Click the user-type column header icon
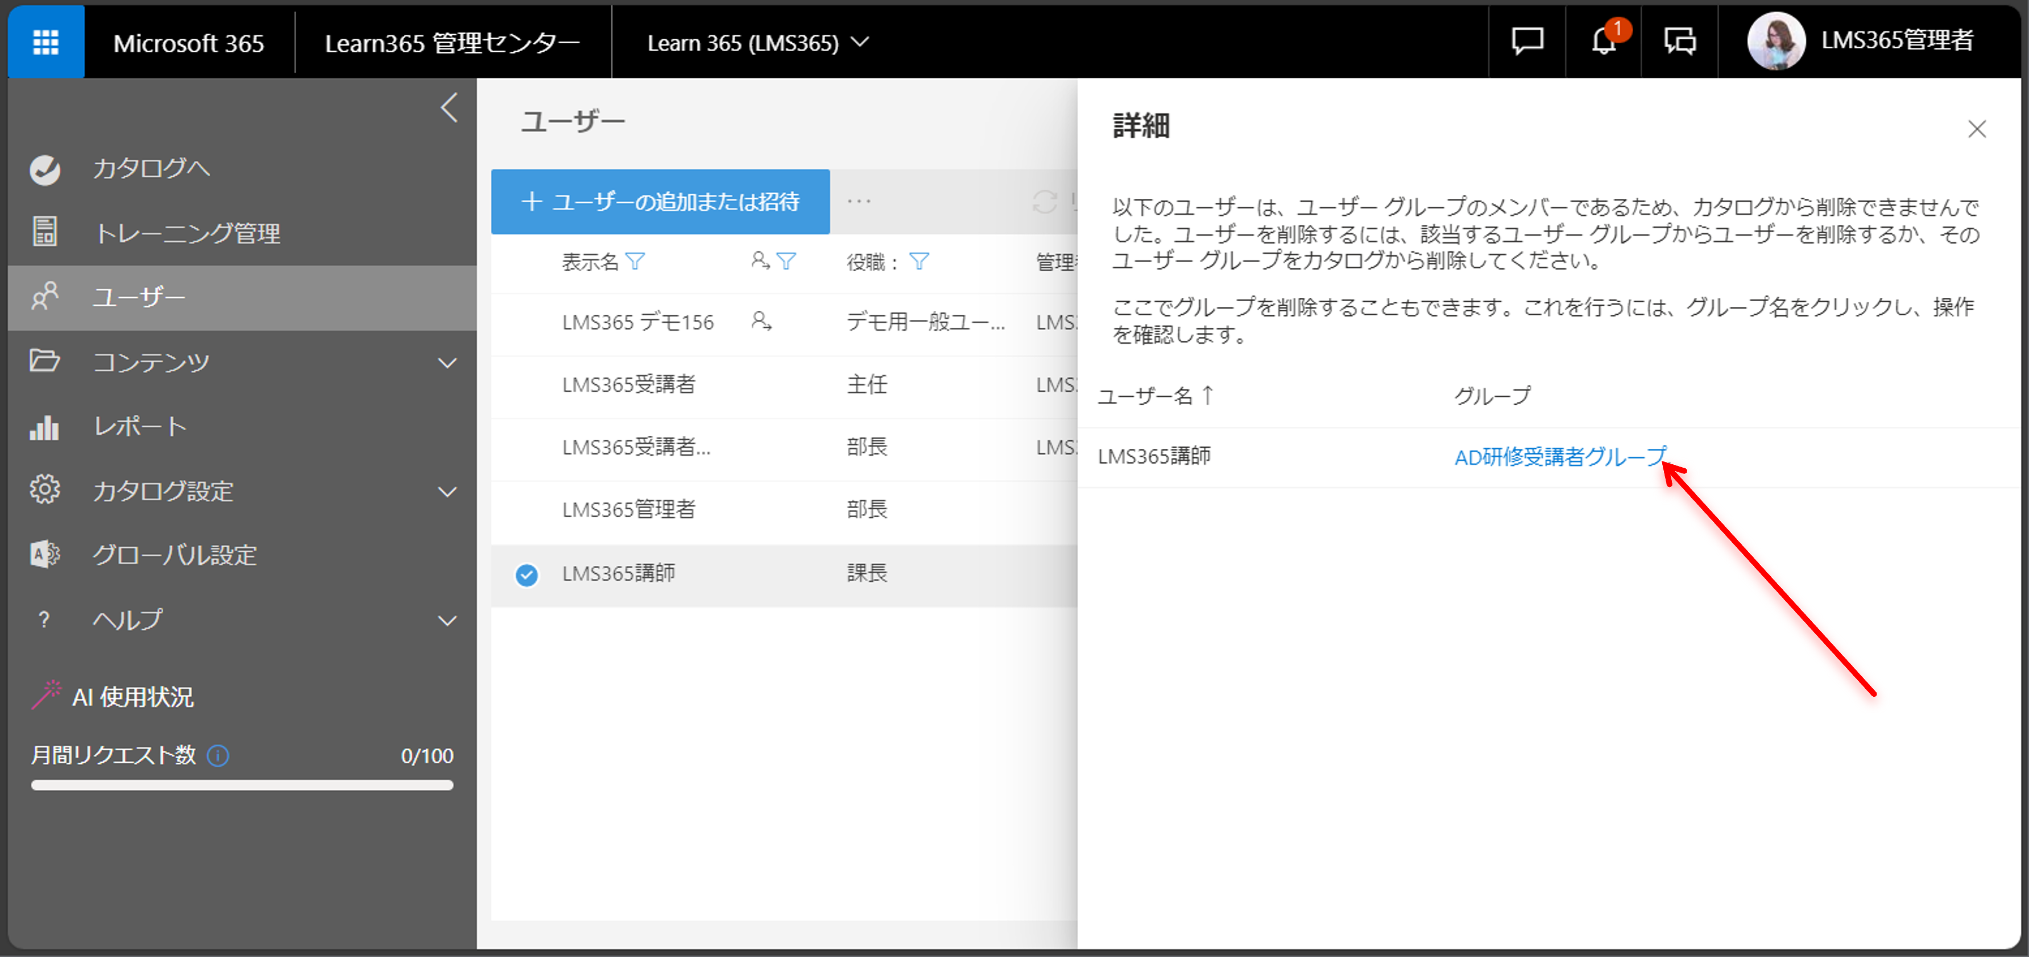The image size is (2029, 957). 760,260
